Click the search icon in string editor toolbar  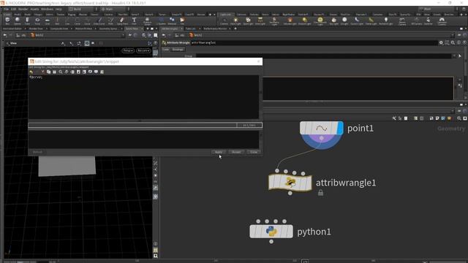[61, 72]
